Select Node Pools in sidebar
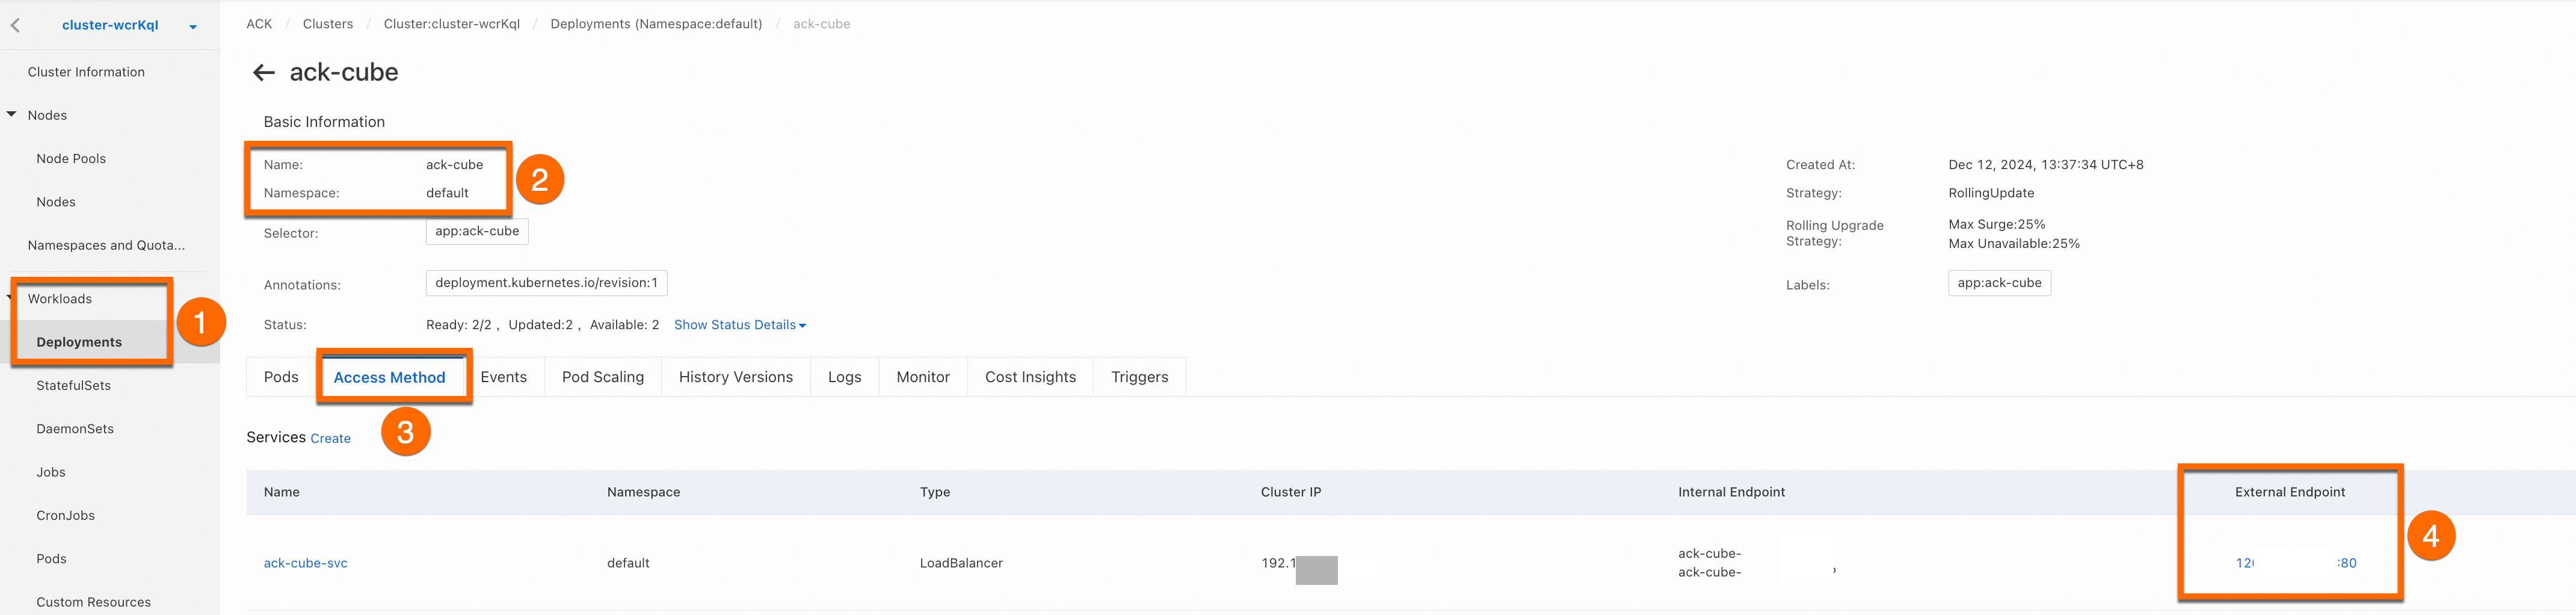Image resolution: width=2576 pixels, height=615 pixels. pyautogui.click(x=71, y=158)
